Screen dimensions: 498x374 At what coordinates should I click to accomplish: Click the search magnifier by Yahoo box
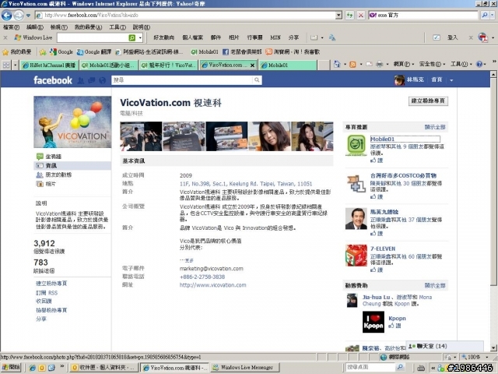(485, 15)
